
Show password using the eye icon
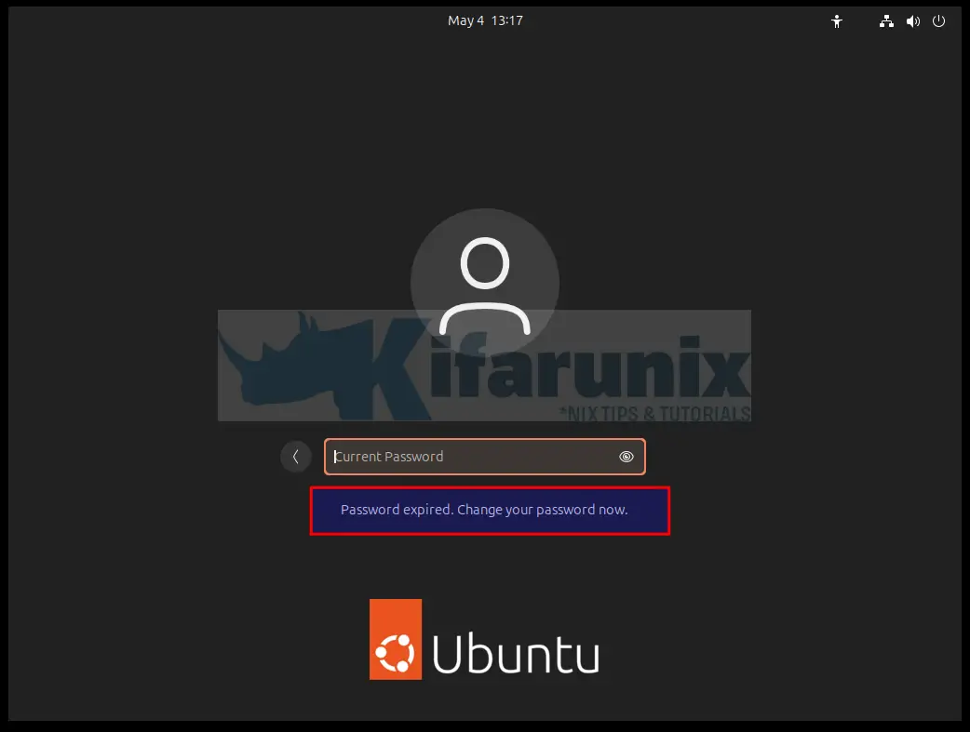tap(626, 457)
